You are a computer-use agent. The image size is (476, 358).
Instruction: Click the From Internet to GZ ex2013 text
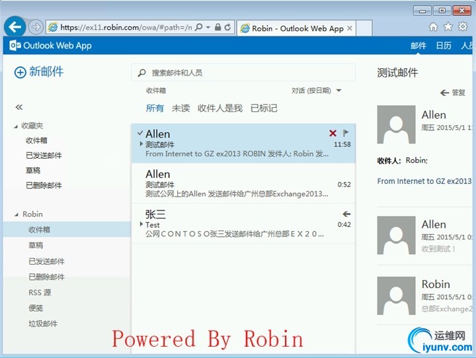coord(424,181)
